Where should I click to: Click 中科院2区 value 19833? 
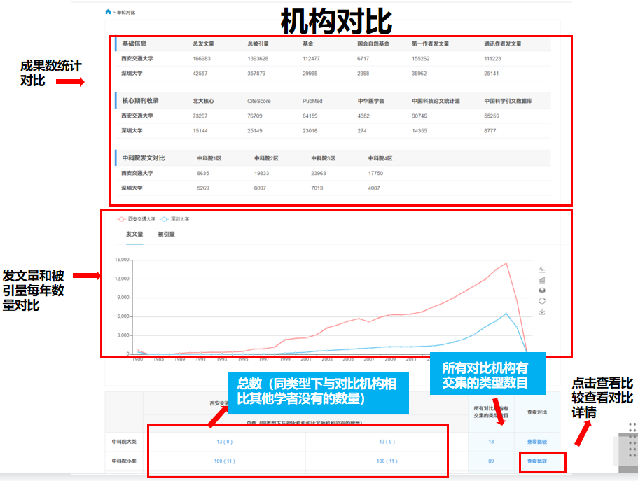click(x=262, y=174)
